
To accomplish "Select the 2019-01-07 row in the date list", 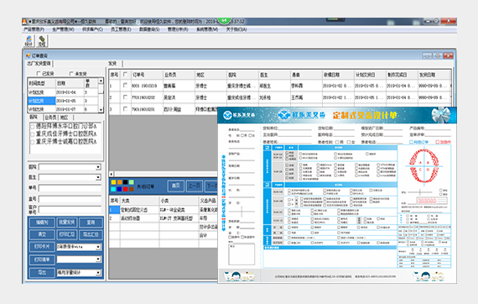I will pyautogui.click(x=63, y=109).
